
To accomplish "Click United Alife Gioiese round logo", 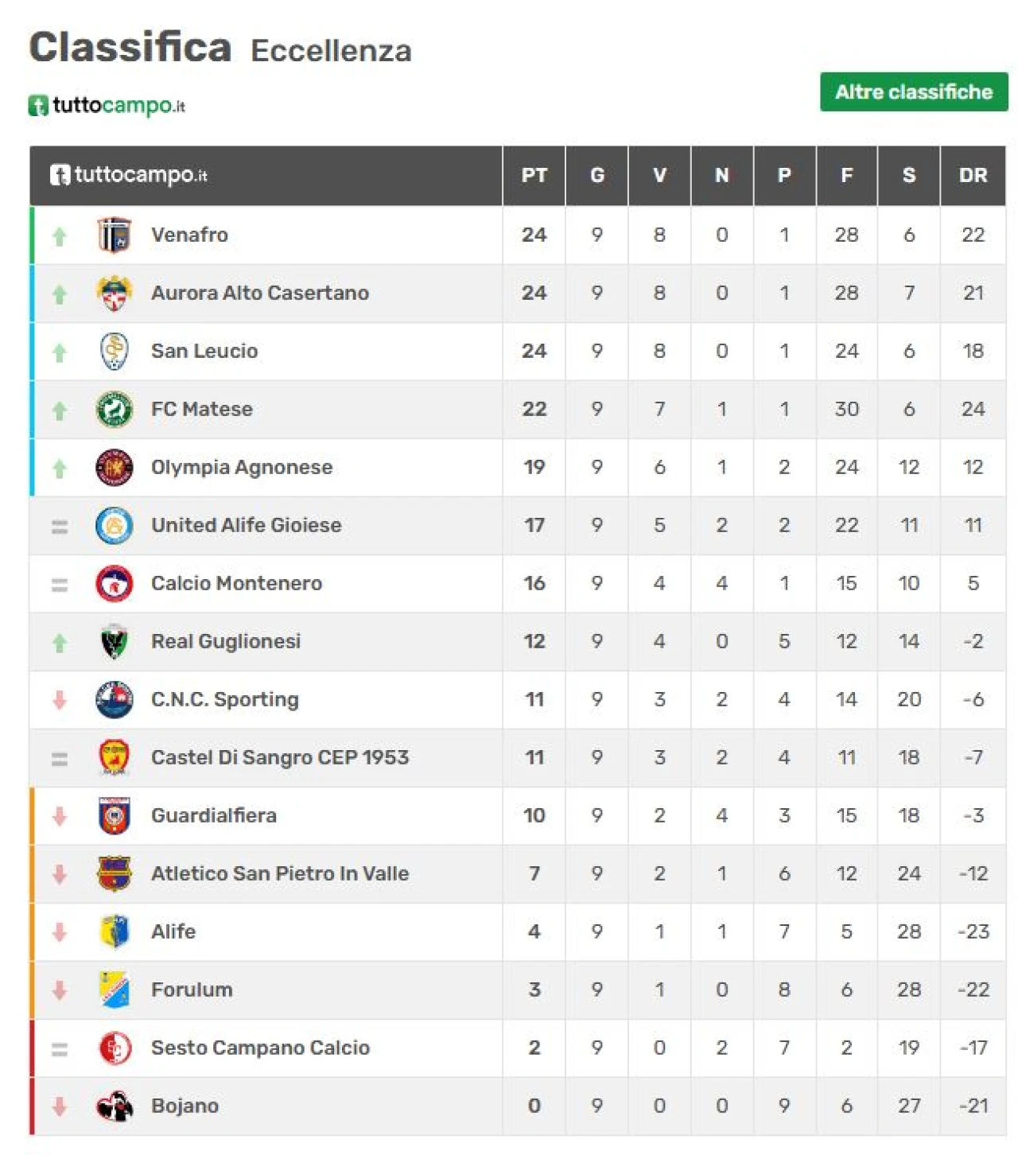I will (114, 526).
